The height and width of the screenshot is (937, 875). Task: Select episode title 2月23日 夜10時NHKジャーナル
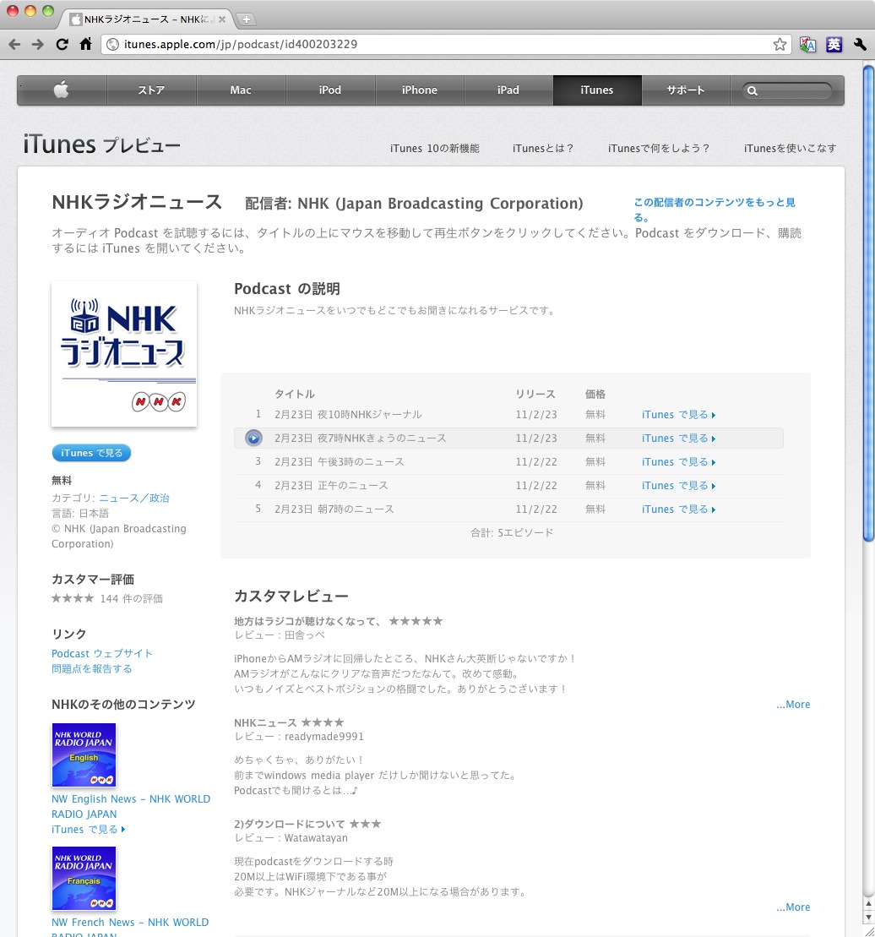(x=348, y=415)
